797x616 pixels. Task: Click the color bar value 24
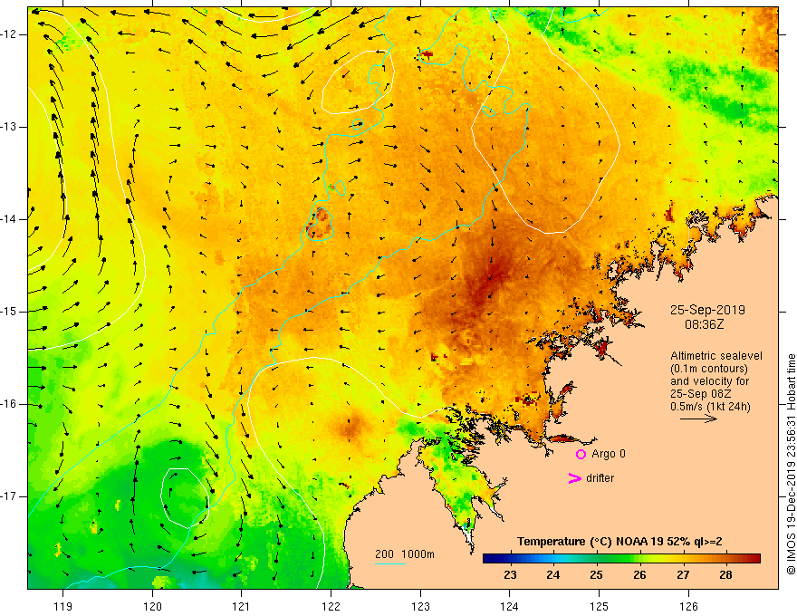click(x=553, y=575)
